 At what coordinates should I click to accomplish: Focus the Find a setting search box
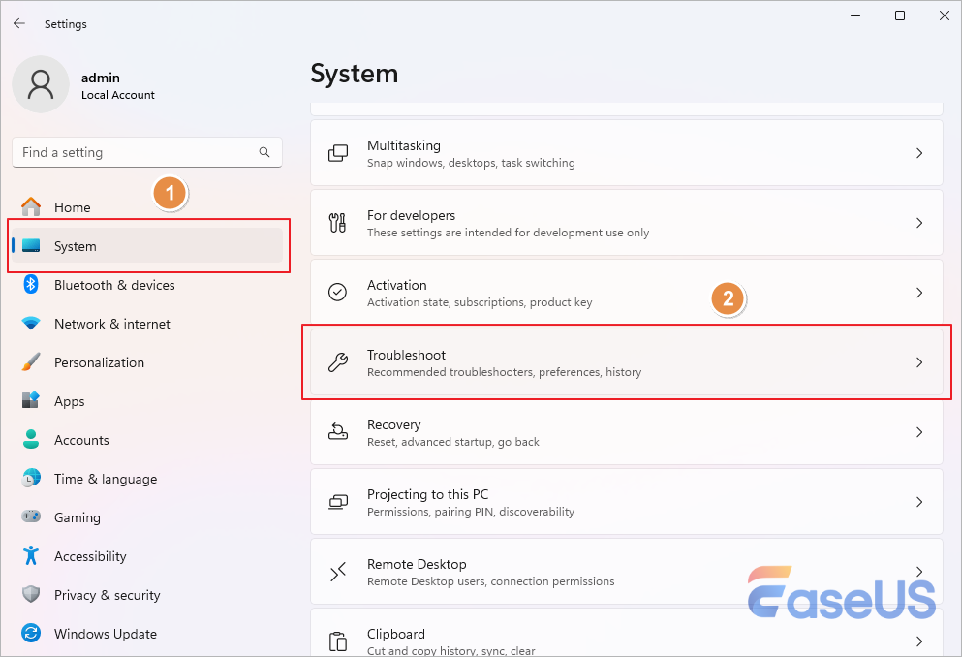136,152
